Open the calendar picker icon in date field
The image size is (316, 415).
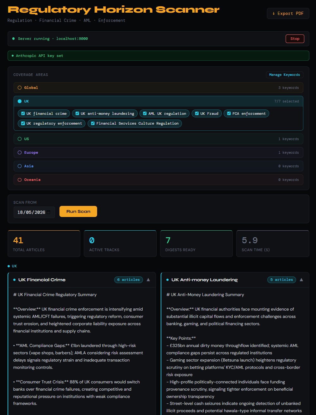(48, 212)
